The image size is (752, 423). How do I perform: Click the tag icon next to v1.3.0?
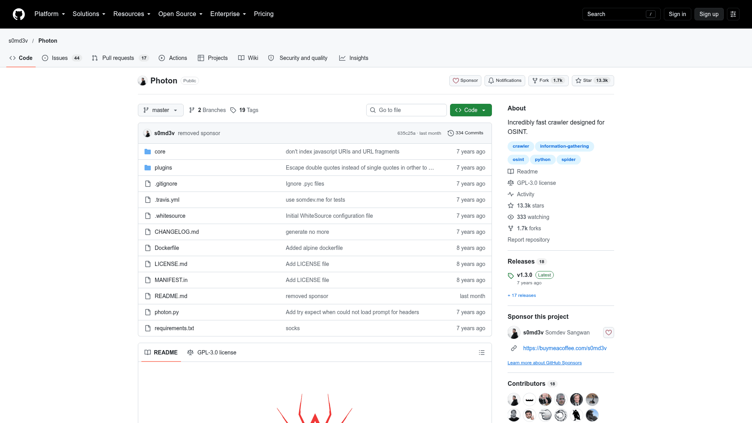click(x=511, y=276)
